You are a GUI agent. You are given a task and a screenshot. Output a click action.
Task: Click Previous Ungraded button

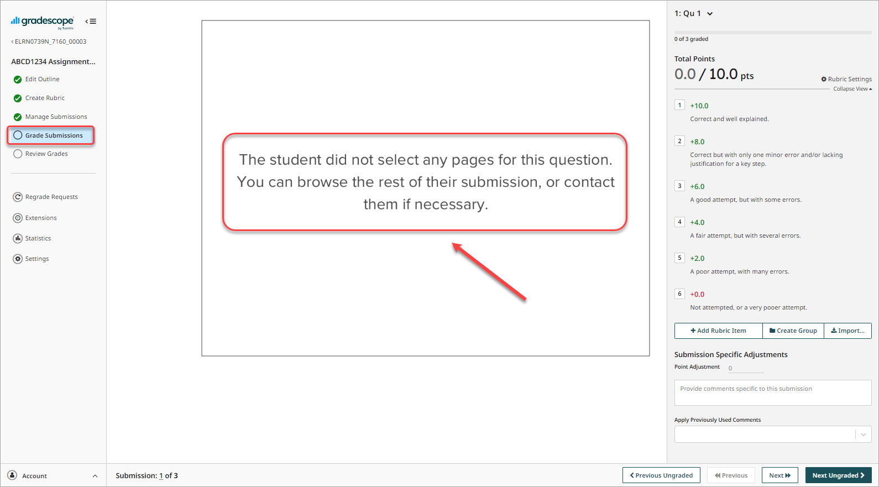661,475
